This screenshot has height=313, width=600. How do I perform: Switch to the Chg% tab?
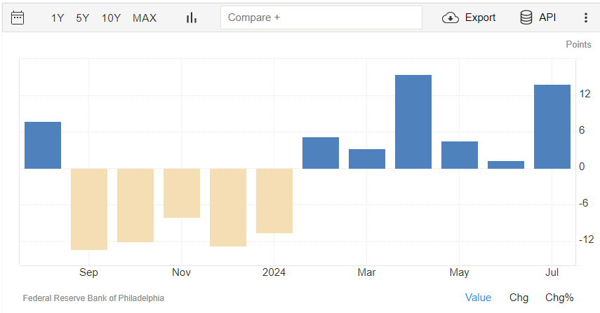click(x=559, y=298)
